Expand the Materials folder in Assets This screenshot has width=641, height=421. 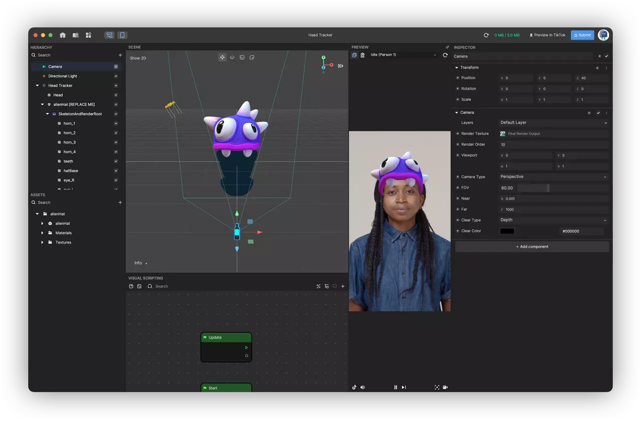pyautogui.click(x=42, y=232)
